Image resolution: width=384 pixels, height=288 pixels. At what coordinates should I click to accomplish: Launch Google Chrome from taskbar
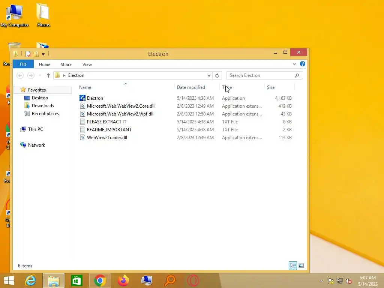pyautogui.click(x=100, y=280)
